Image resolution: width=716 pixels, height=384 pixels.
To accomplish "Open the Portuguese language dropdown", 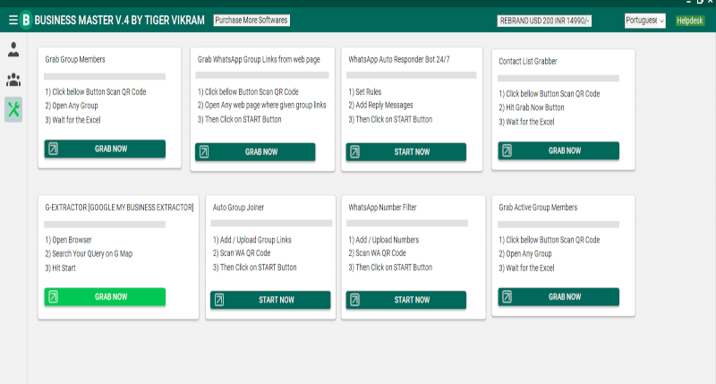I will pyautogui.click(x=644, y=20).
